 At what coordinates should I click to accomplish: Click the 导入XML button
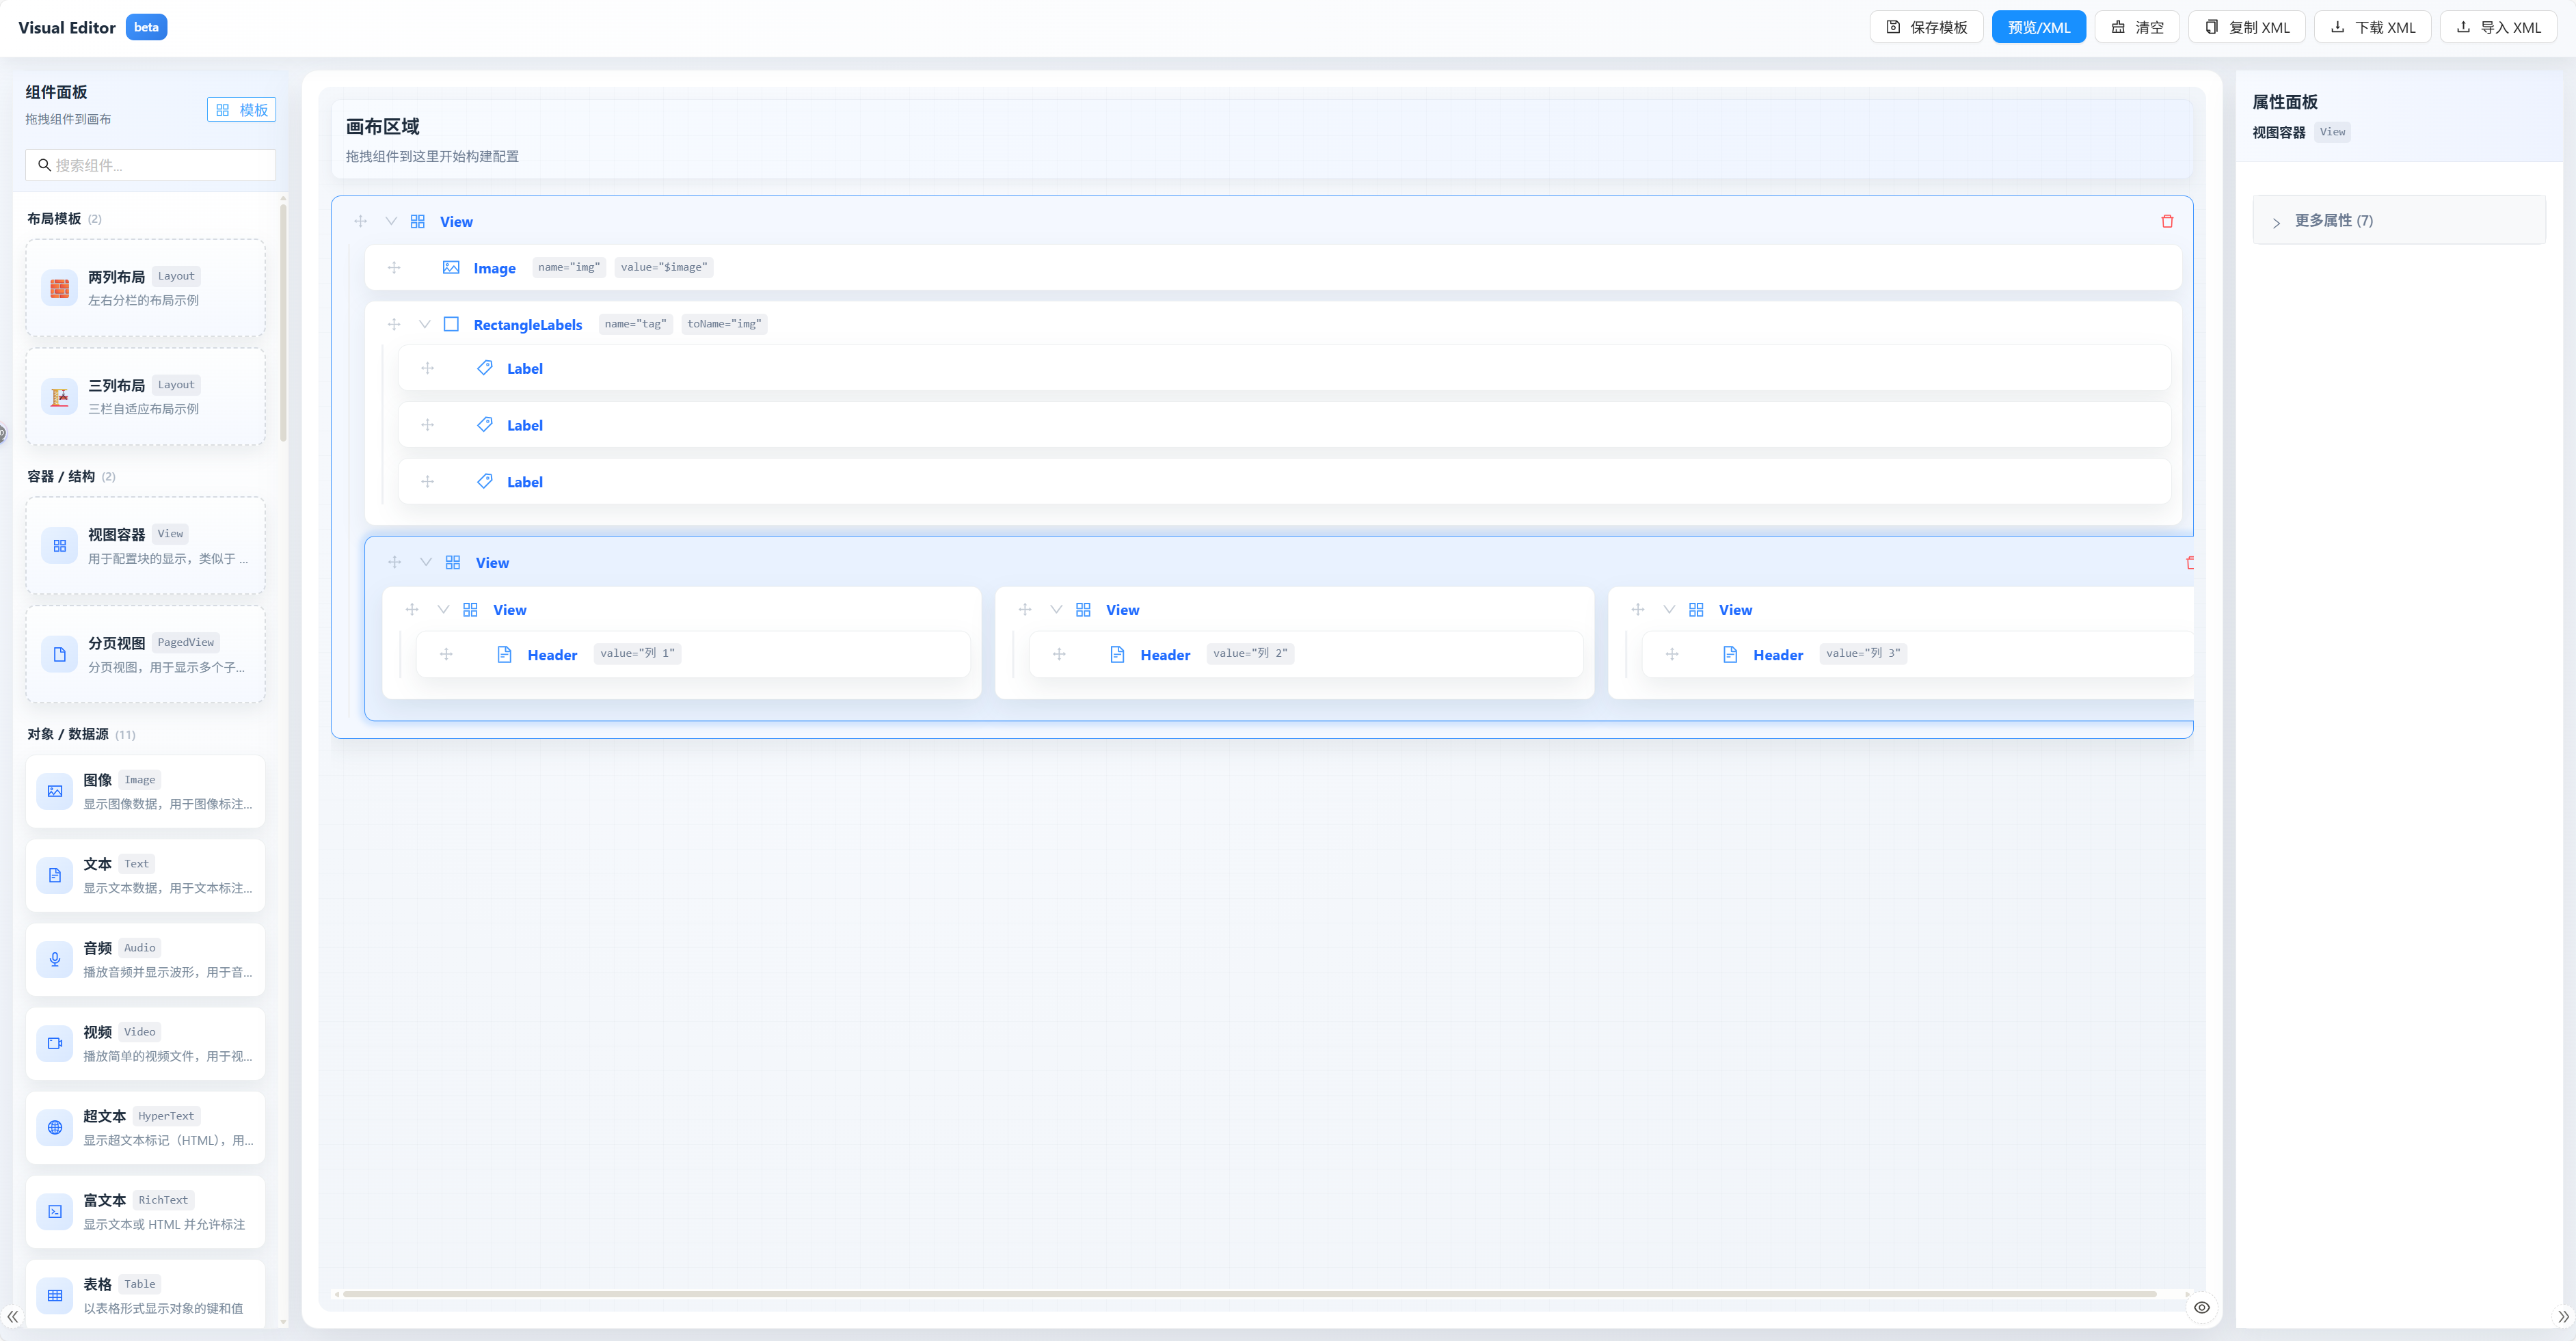click(2498, 27)
